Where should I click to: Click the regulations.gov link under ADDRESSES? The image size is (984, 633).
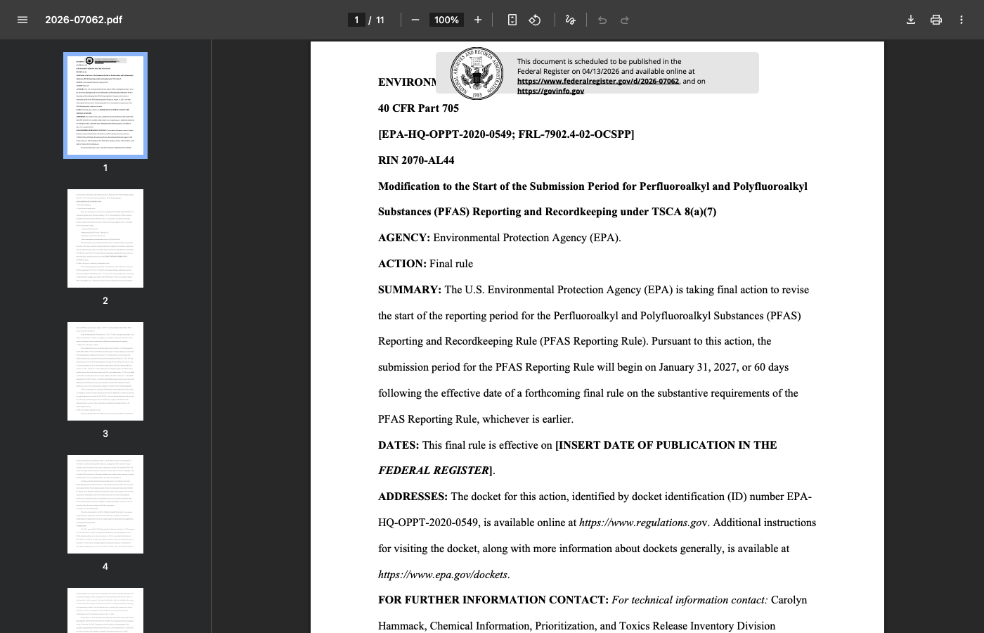[x=638, y=523]
